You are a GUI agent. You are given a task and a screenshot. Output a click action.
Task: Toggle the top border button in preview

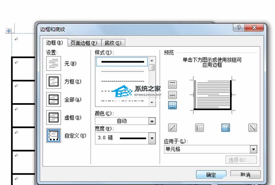click(x=173, y=85)
